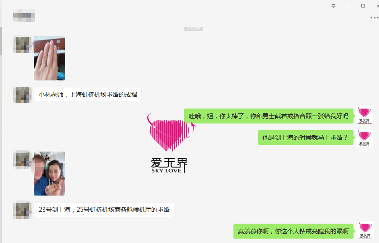
Task: Click sender avatar beside the ring photo
Action: click(x=22, y=45)
